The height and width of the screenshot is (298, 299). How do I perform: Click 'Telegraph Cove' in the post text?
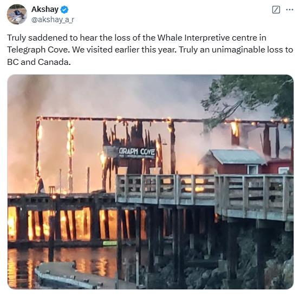click(x=38, y=50)
